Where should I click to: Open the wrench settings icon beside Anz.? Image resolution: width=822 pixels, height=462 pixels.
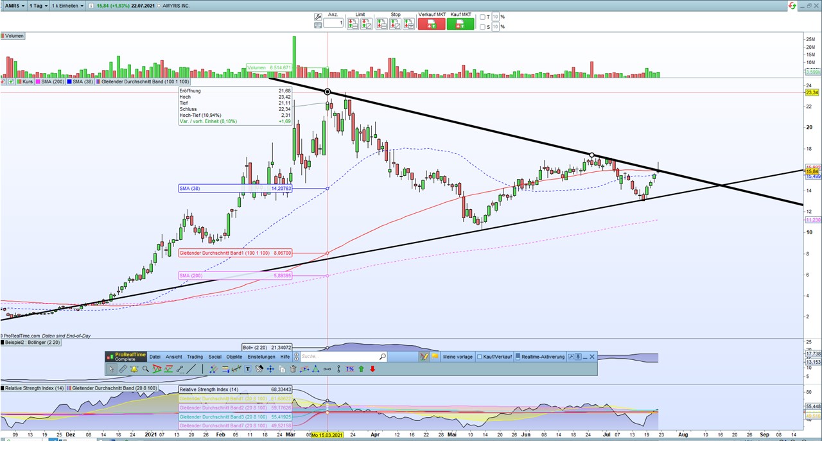point(318,17)
